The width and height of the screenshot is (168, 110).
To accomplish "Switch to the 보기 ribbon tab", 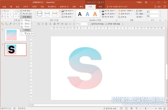I will [81, 7].
